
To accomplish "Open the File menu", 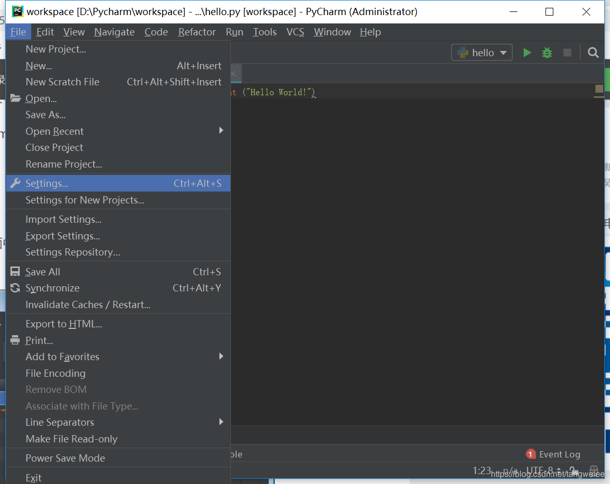I will click(18, 32).
